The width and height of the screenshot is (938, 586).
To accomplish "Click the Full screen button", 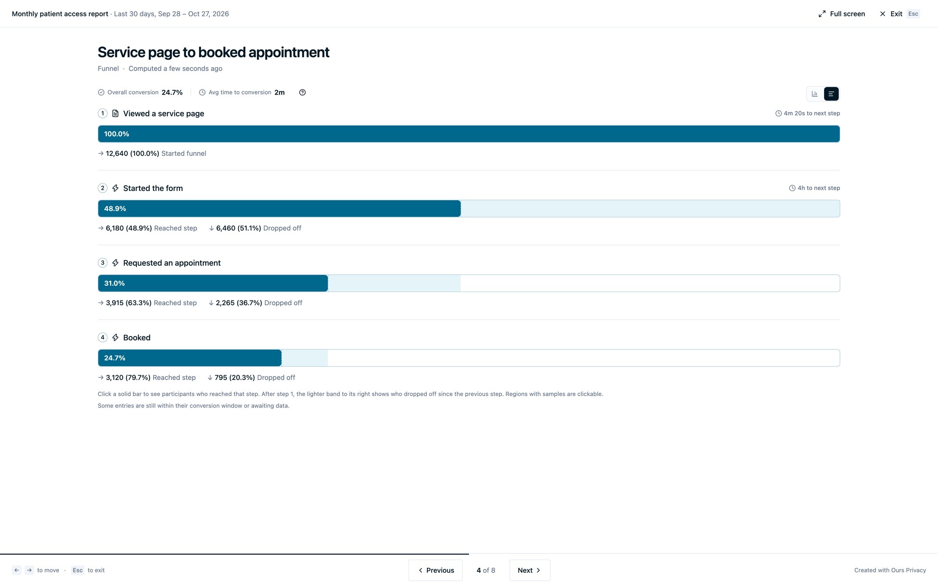I will click(842, 14).
